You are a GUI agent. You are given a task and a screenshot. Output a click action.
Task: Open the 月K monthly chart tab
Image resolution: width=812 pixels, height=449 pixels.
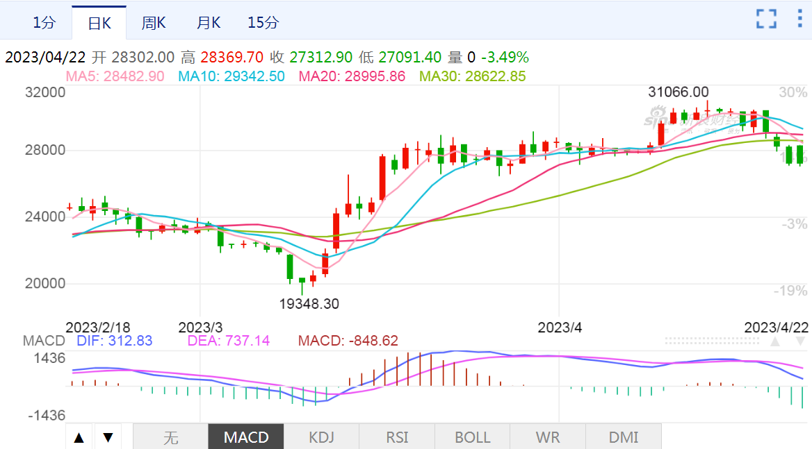(x=208, y=22)
